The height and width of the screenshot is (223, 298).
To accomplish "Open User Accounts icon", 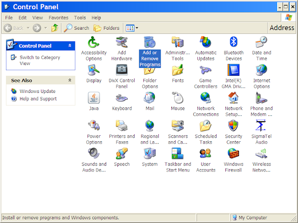I will click(x=206, y=153).
